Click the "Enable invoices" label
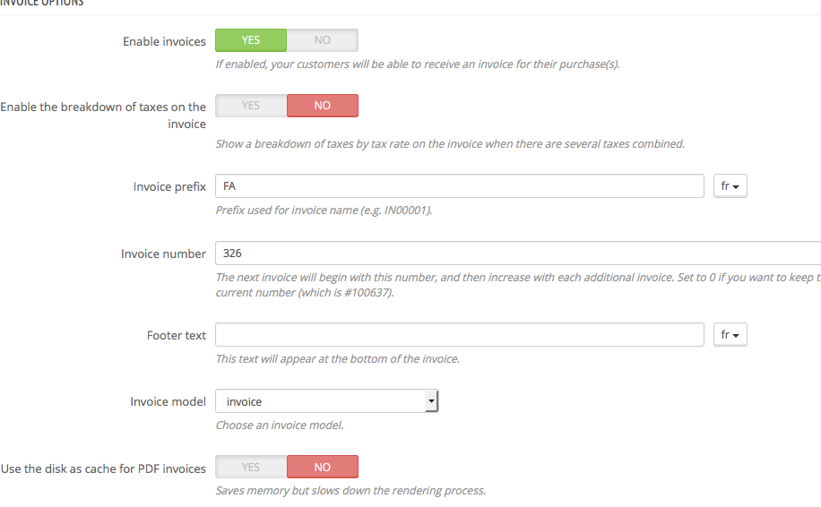The width and height of the screenshot is (821, 507). click(x=164, y=41)
